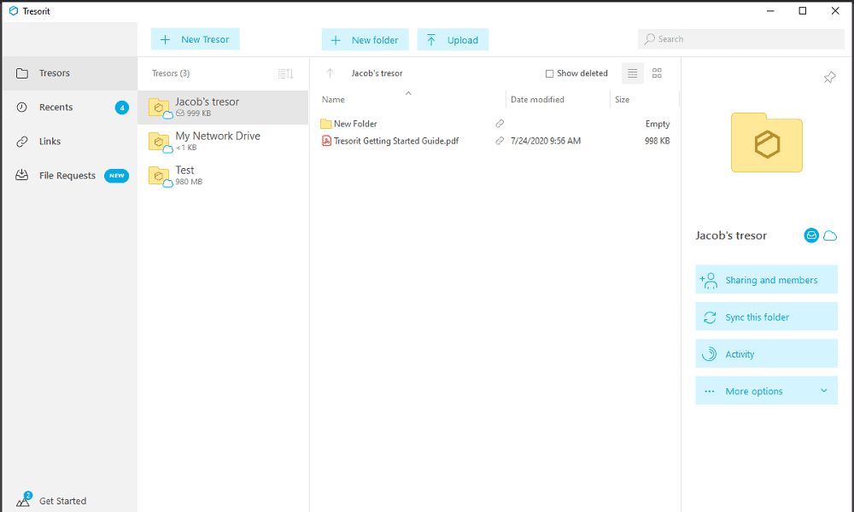The width and height of the screenshot is (854, 512).
Task: Click the link icon for the PDF file
Action: pos(500,141)
